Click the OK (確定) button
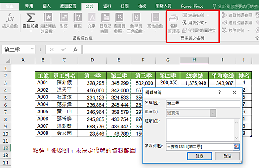Screen dimensions: 259x168 (199, 156)
